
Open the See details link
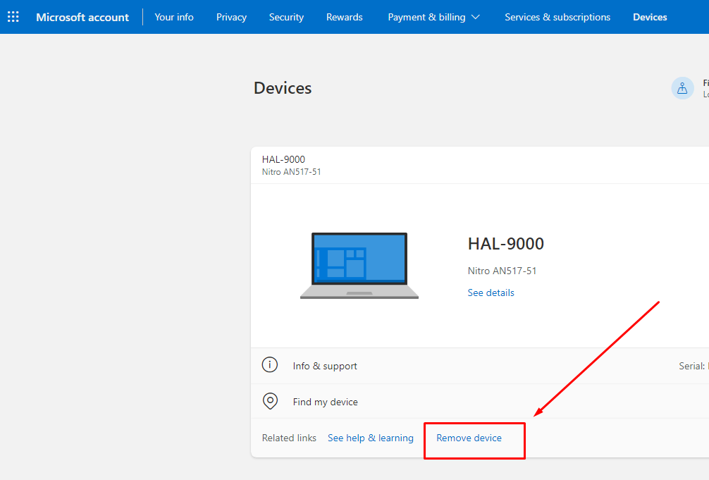click(x=491, y=293)
